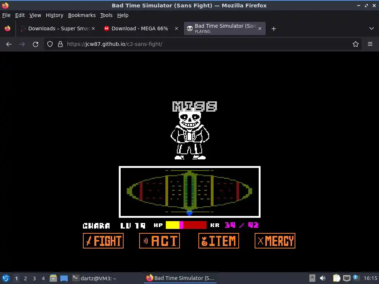Switch to workspace 2

click(26, 278)
